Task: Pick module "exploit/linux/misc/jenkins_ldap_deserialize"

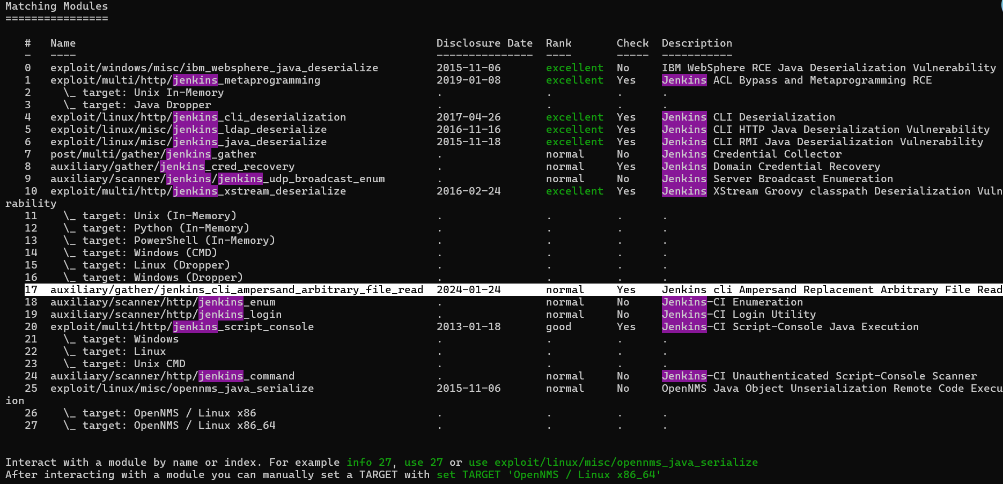Action: (x=189, y=130)
